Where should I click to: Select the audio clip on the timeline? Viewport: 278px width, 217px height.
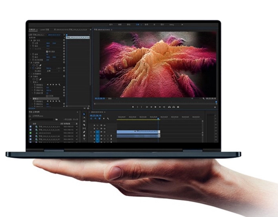coord(139,136)
